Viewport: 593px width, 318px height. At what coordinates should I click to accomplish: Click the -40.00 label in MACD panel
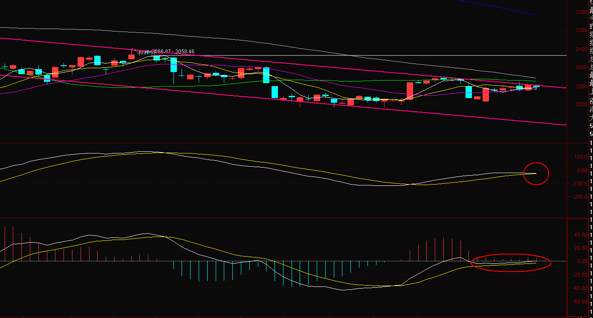click(579, 288)
